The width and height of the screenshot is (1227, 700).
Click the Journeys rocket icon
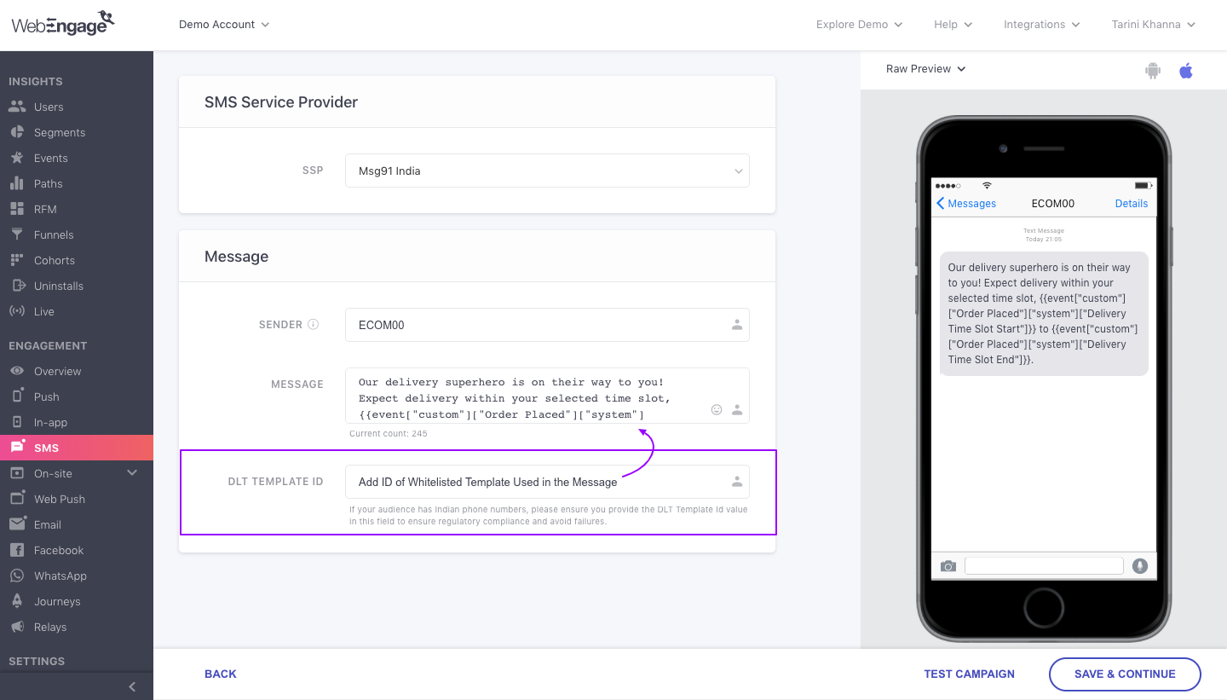pyautogui.click(x=17, y=601)
